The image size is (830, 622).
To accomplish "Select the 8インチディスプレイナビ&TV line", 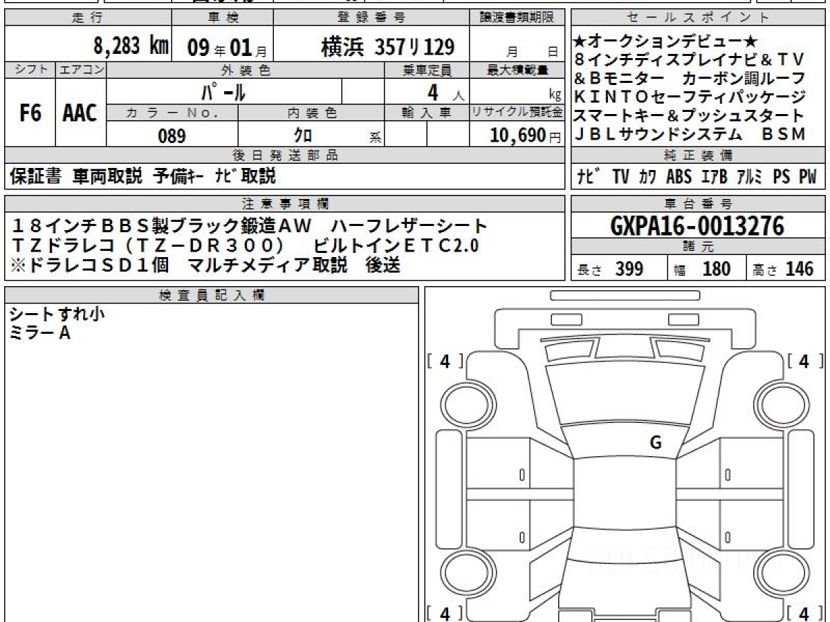I will coord(689,61).
